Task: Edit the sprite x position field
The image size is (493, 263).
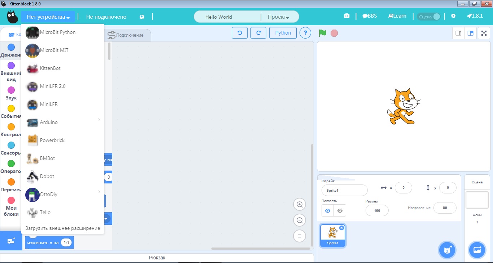Action: pyautogui.click(x=404, y=188)
